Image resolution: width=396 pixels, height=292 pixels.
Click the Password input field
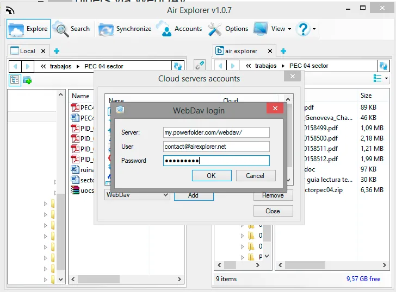pos(216,161)
